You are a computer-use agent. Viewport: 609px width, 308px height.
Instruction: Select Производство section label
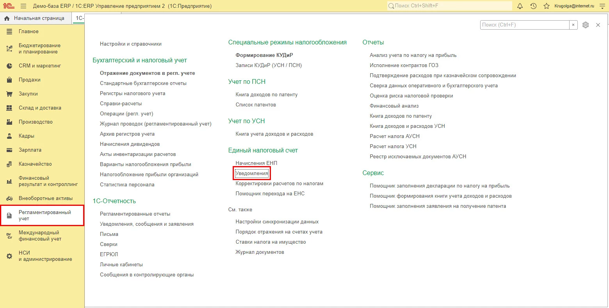coord(36,122)
